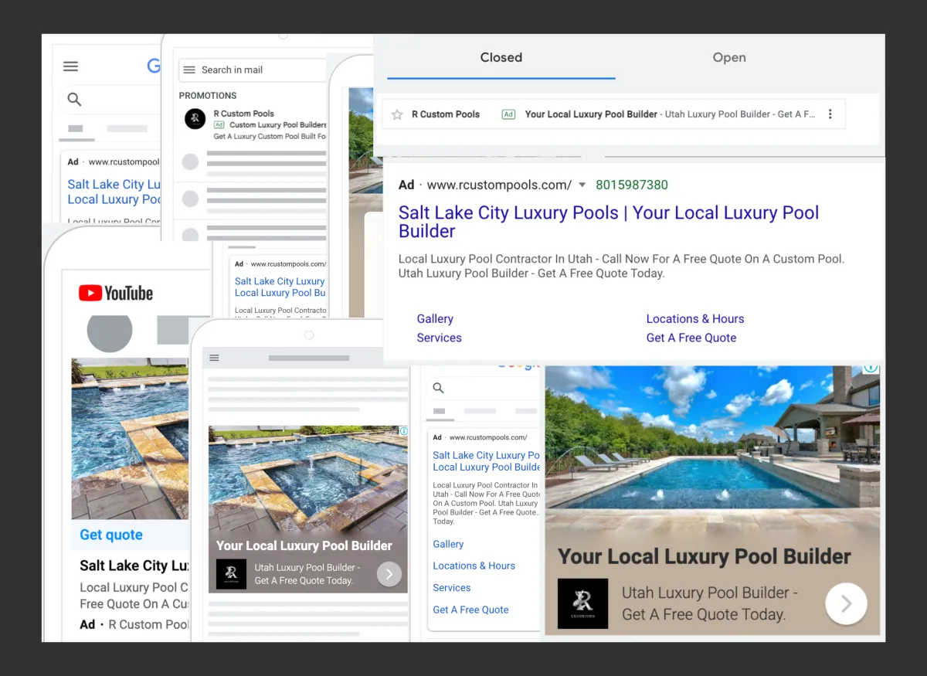Star the R Custom Pools email ad
This screenshot has height=676, width=927.
[x=397, y=114]
